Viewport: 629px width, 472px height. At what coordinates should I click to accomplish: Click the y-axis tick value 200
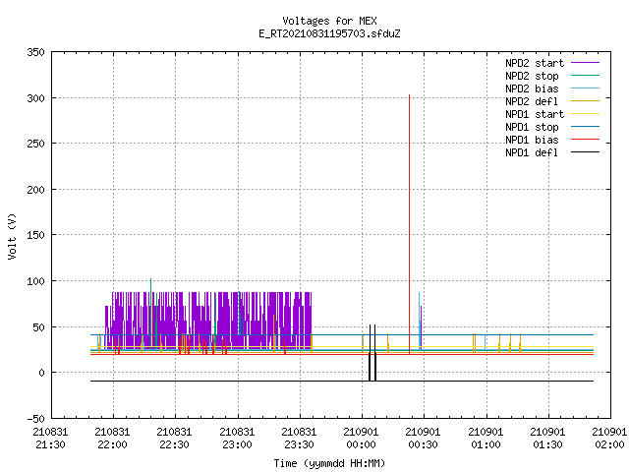(35, 190)
